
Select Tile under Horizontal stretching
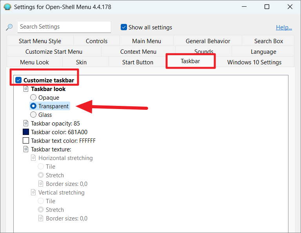(41, 166)
